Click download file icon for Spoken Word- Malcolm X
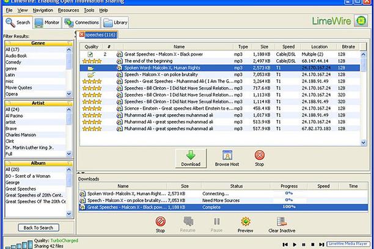374x249 pixels. 82,193
